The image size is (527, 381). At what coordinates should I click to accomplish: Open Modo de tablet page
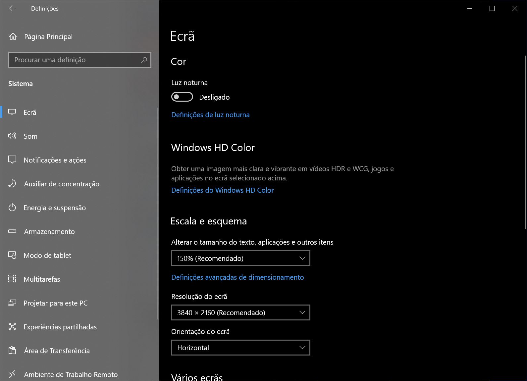79,255
